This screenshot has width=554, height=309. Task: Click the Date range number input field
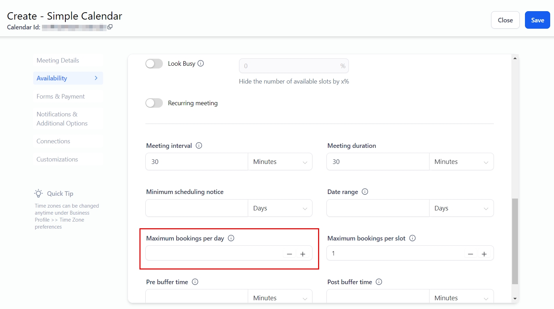(377, 208)
